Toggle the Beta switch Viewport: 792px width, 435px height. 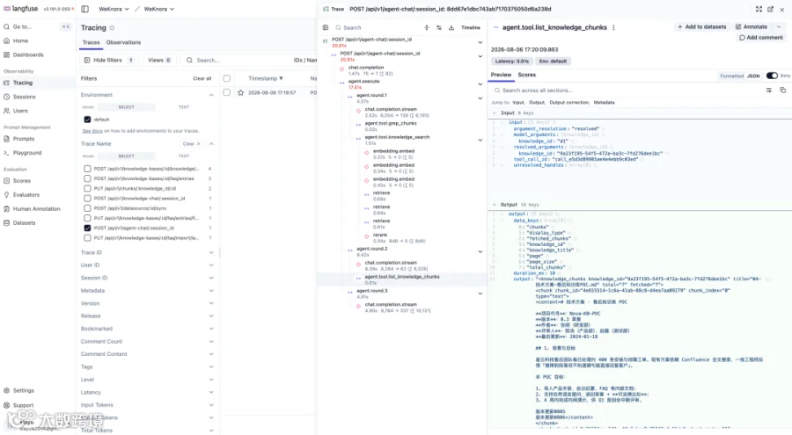[772, 76]
